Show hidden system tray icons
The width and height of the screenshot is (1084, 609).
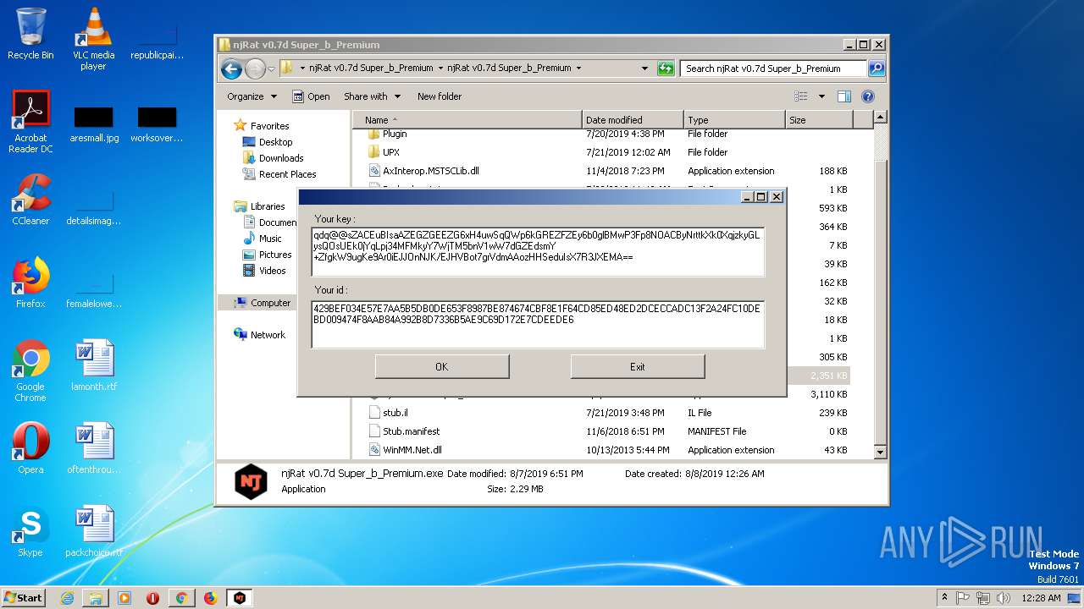[x=945, y=598]
